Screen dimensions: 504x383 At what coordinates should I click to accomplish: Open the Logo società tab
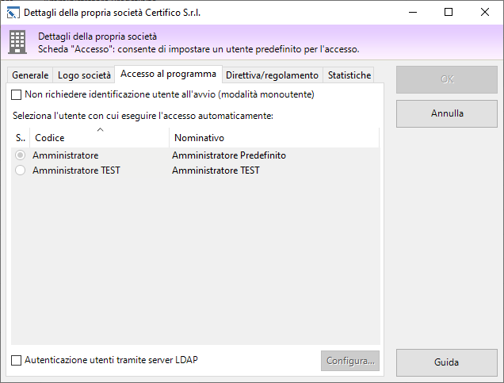[x=84, y=75]
